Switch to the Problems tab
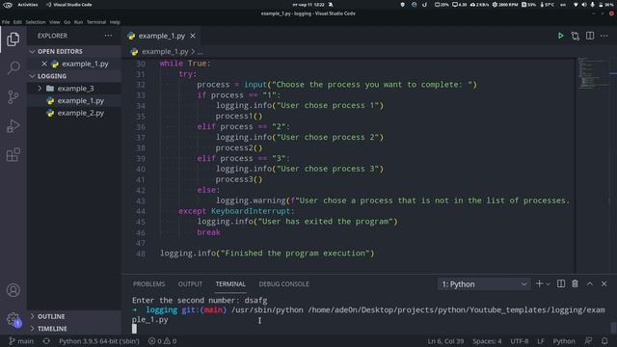617x347 pixels. [x=148, y=284]
